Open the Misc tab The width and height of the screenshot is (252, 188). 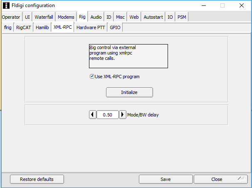click(x=120, y=17)
